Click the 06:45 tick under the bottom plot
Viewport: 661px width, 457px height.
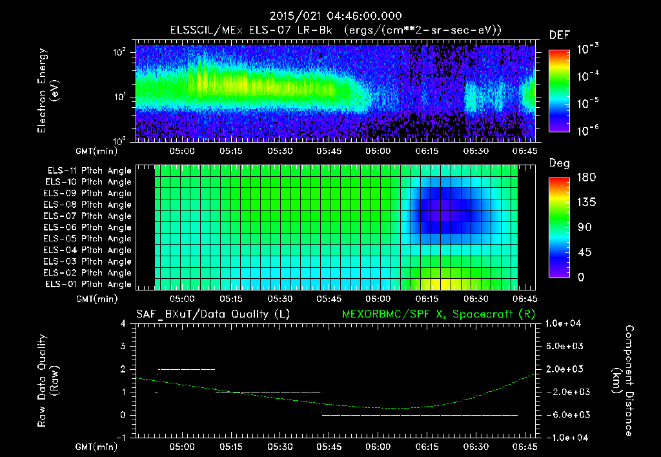point(525,447)
